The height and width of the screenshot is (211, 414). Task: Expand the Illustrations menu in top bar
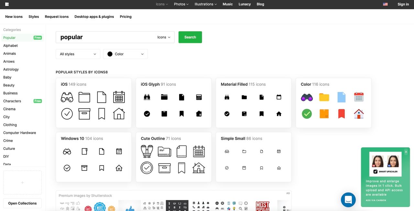(x=206, y=4)
